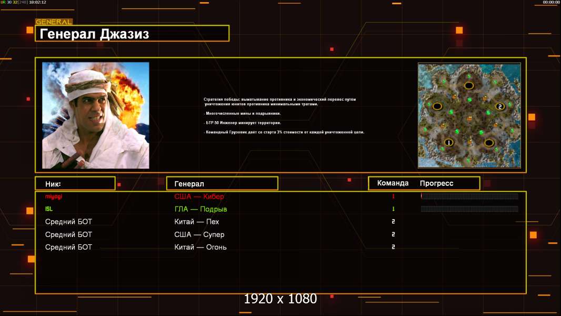Click start position 2 on the minimap

pos(499,106)
